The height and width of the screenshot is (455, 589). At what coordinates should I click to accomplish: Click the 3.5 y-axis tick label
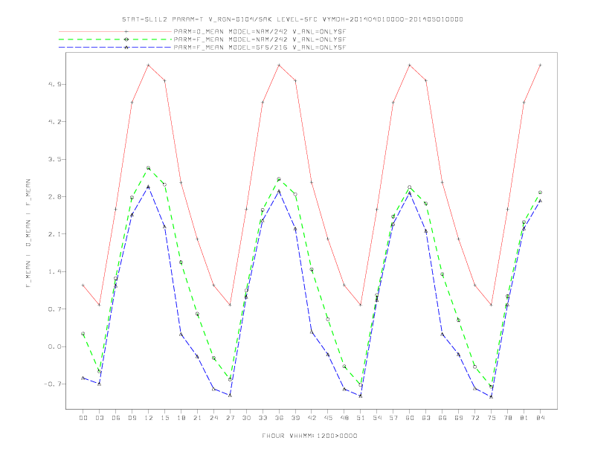coord(54,159)
